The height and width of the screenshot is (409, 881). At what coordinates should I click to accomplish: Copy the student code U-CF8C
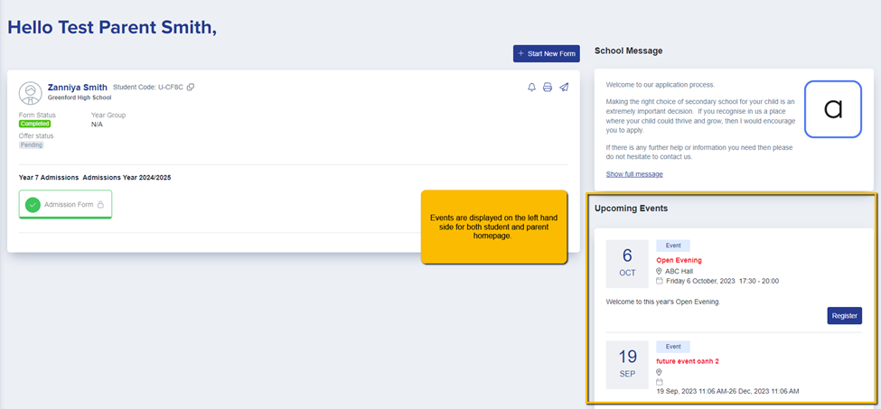pos(191,87)
